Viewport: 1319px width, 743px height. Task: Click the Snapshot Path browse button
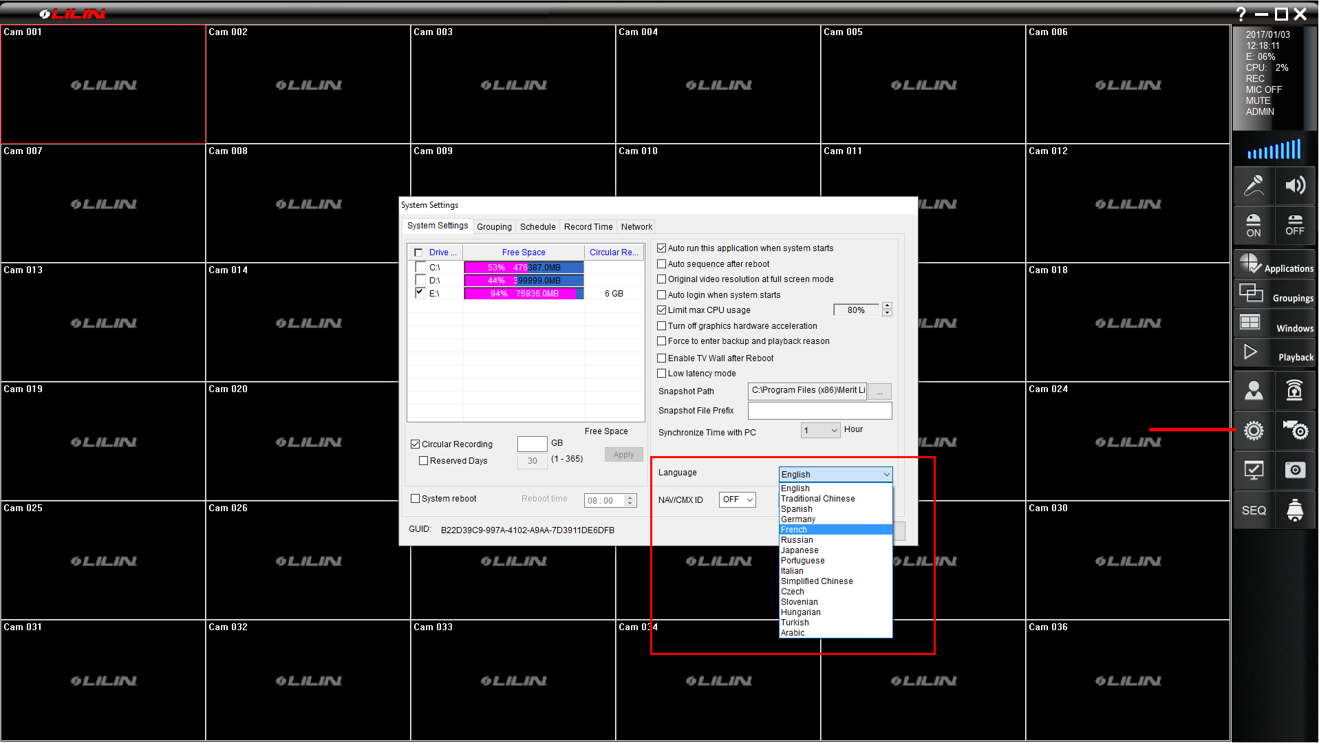[x=879, y=391]
